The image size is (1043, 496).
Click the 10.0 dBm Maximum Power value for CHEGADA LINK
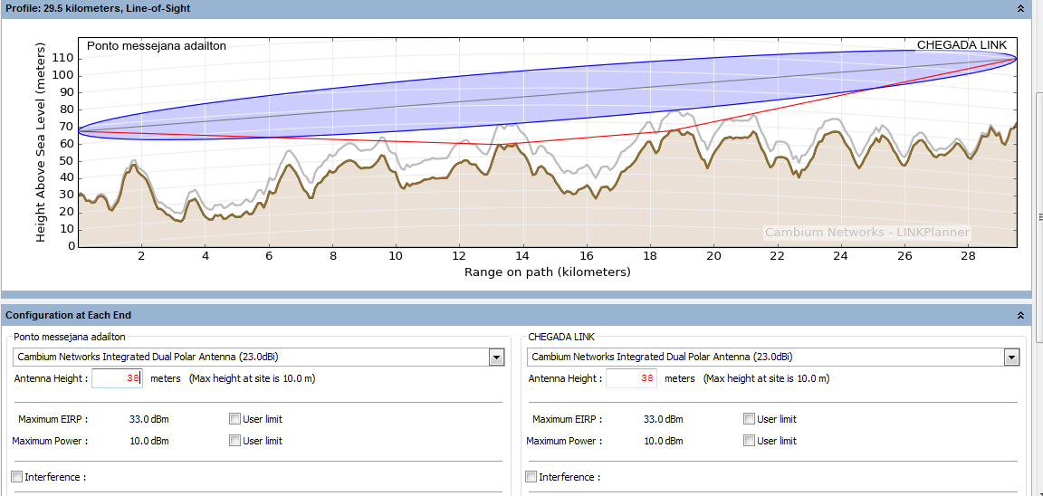664,440
